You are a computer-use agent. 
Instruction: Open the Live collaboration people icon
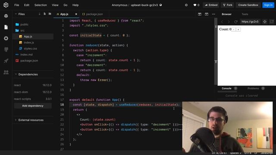pos(6,72)
